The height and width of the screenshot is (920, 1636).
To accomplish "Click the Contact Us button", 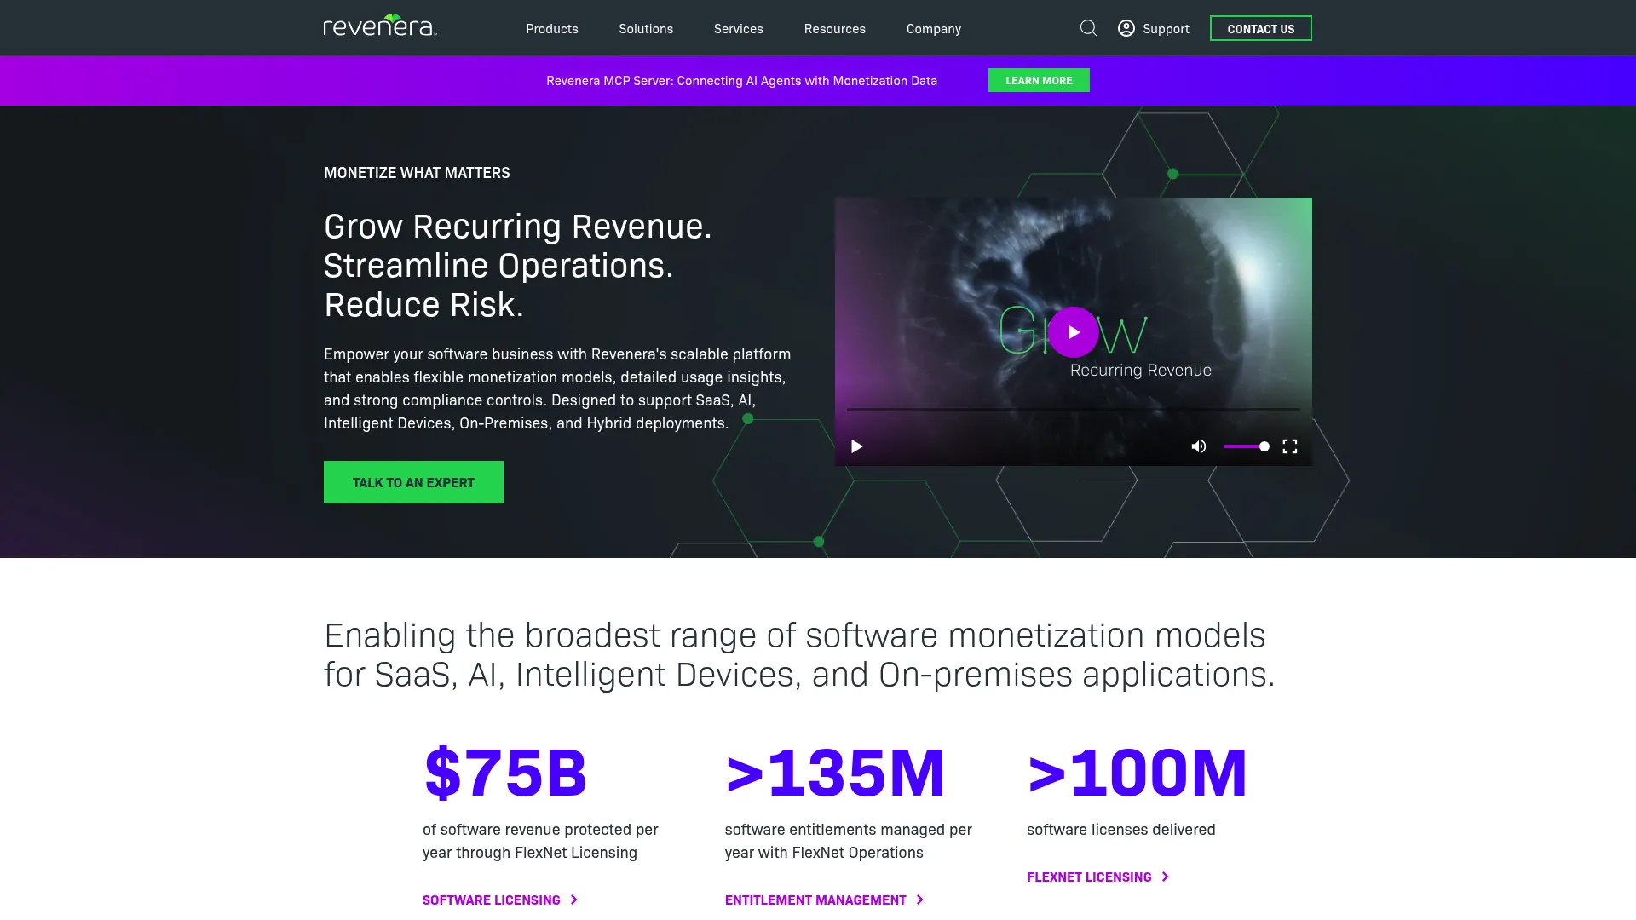I will tap(1261, 28).
